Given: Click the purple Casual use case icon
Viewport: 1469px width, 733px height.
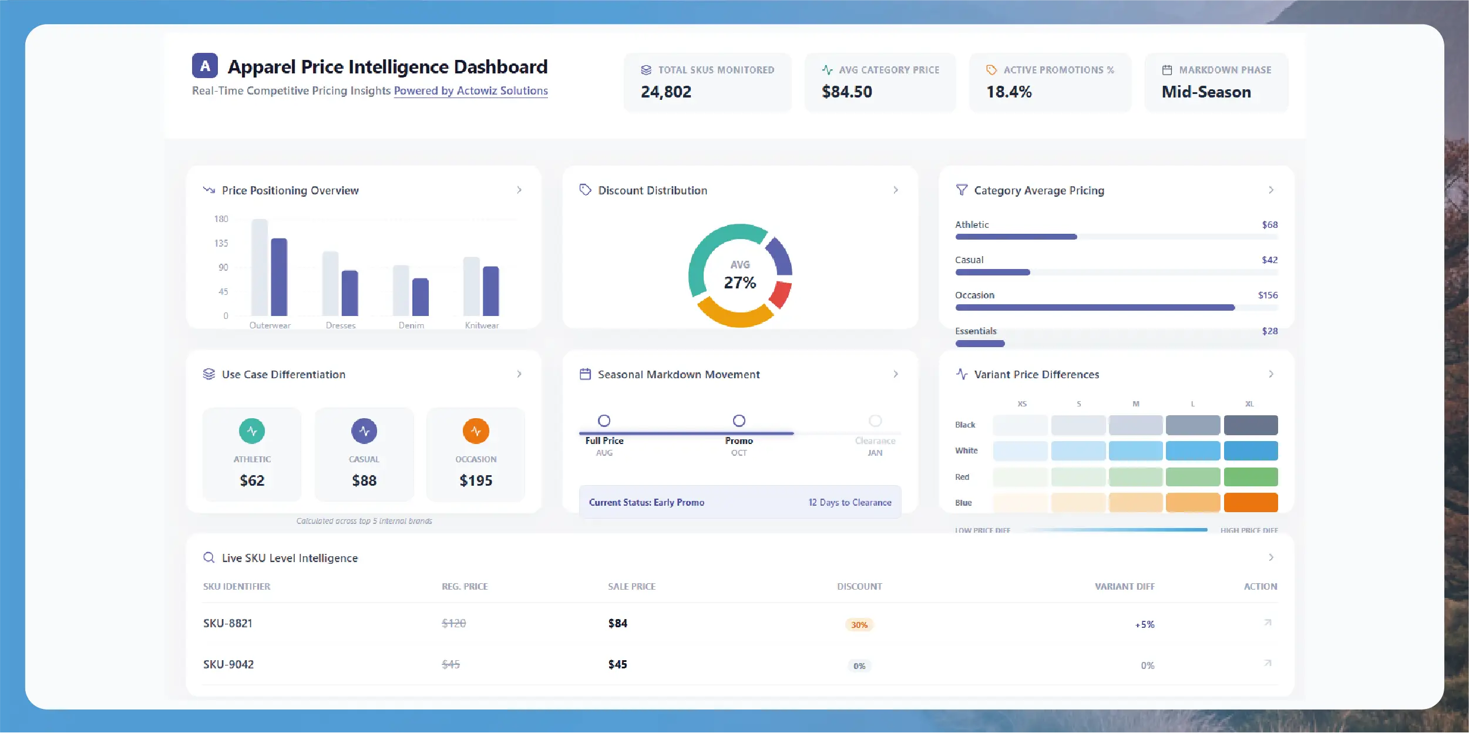Looking at the screenshot, I should click(x=364, y=431).
